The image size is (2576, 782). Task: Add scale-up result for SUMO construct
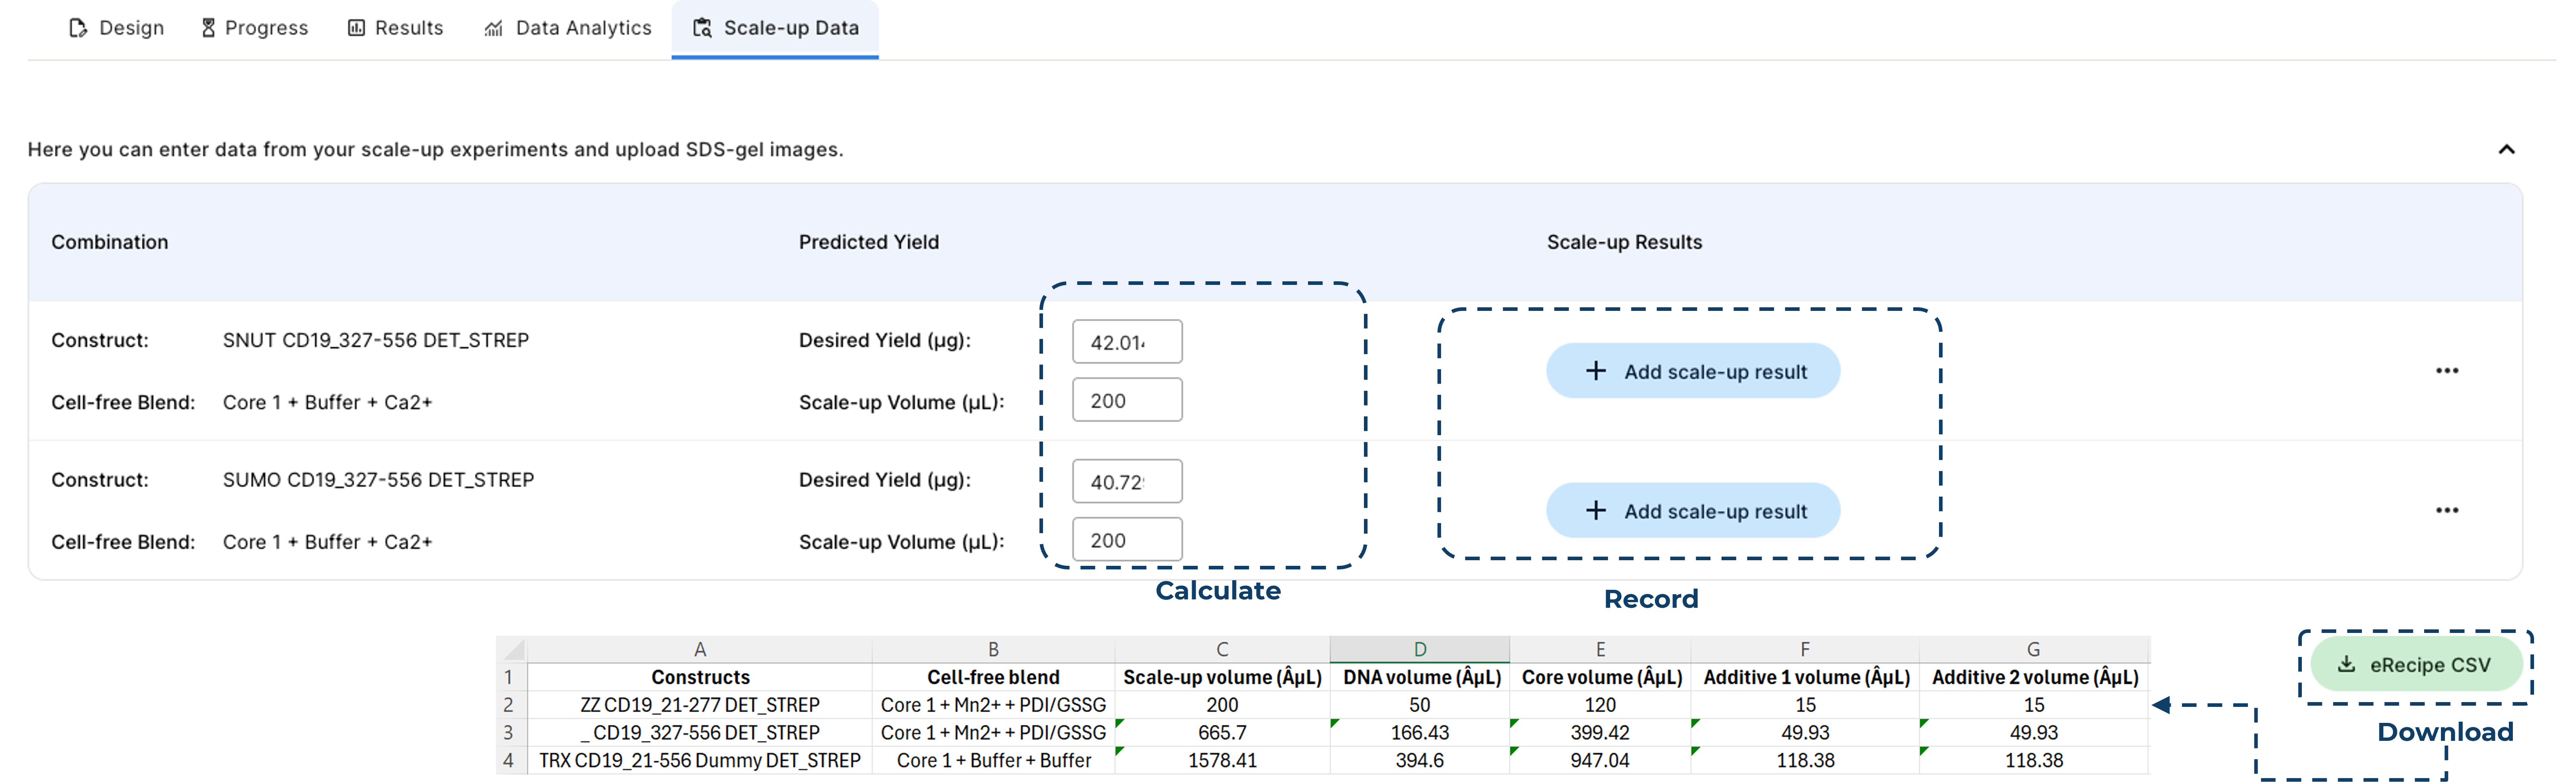pyautogui.click(x=1692, y=511)
